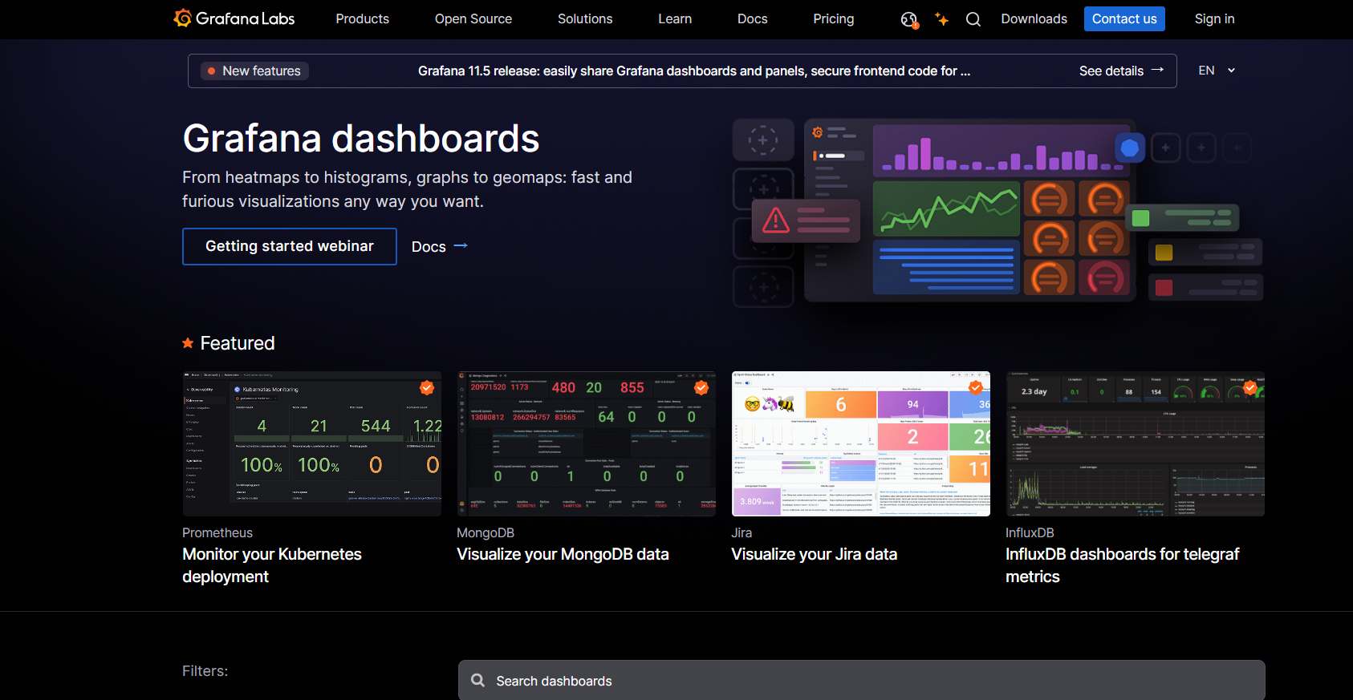Click the Filters: label
1353x700 pixels.
tap(205, 671)
